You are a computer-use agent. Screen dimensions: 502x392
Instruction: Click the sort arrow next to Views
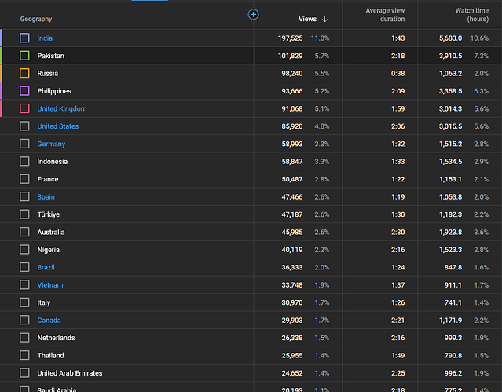[325, 20]
